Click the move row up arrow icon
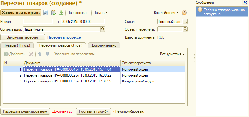 pyautogui.click(x=40, y=54)
